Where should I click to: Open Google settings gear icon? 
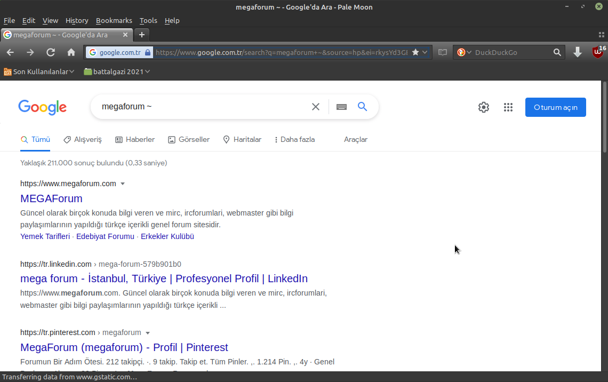click(x=484, y=107)
